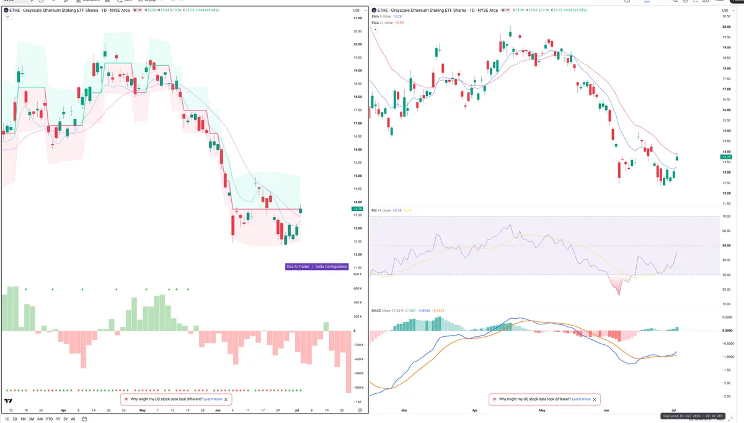Click the 13.75 price label on left axis

(357, 209)
